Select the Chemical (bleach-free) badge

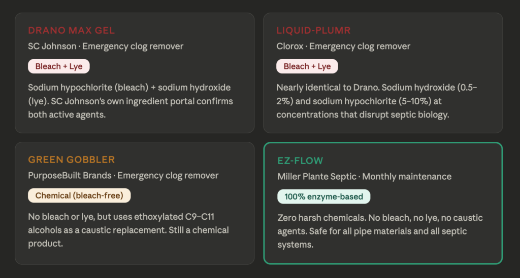tap(79, 195)
